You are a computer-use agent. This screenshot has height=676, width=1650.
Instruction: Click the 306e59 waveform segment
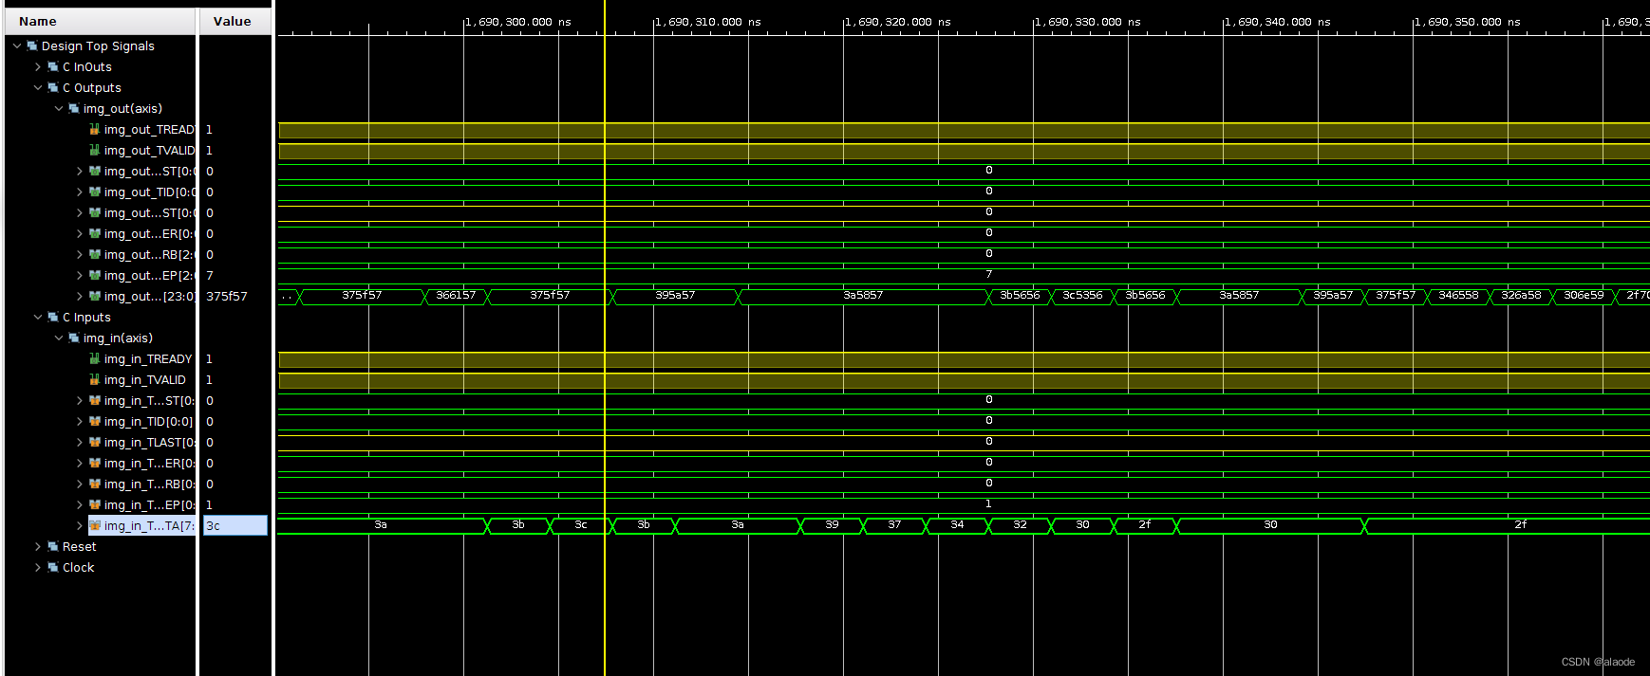pos(1584,296)
